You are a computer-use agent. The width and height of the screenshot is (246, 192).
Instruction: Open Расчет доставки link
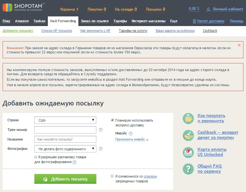tap(211, 21)
